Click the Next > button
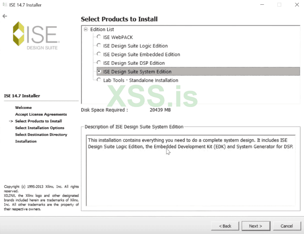304x234 pixels. click(256, 226)
